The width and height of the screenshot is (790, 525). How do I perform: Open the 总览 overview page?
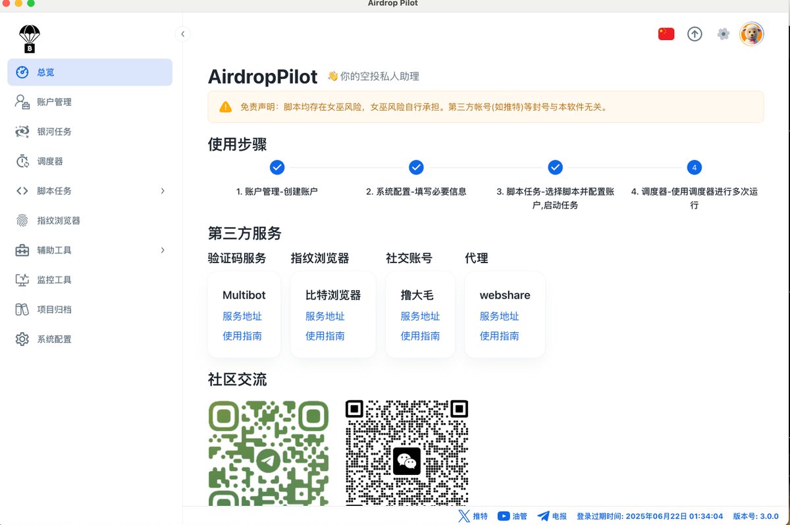(x=90, y=72)
